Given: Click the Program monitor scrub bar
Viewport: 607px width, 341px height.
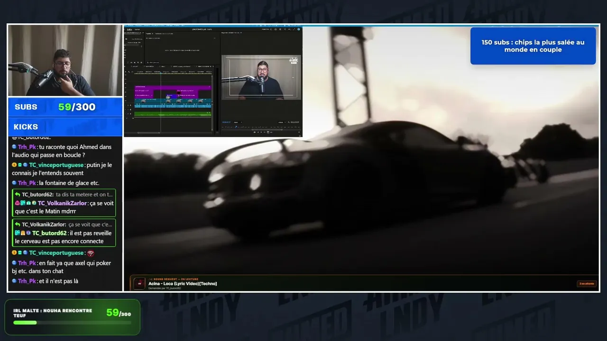Looking at the screenshot, I should pyautogui.click(x=261, y=126).
